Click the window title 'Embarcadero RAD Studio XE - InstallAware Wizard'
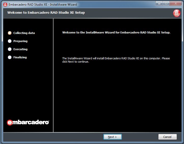 pyautogui.click(x=43, y=5)
